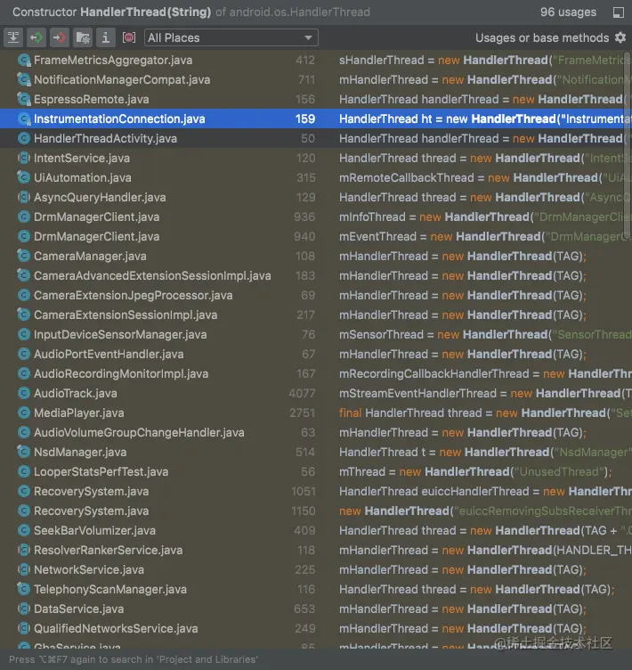Select the IntentService.java usage
The image size is (632, 670).
[316, 158]
